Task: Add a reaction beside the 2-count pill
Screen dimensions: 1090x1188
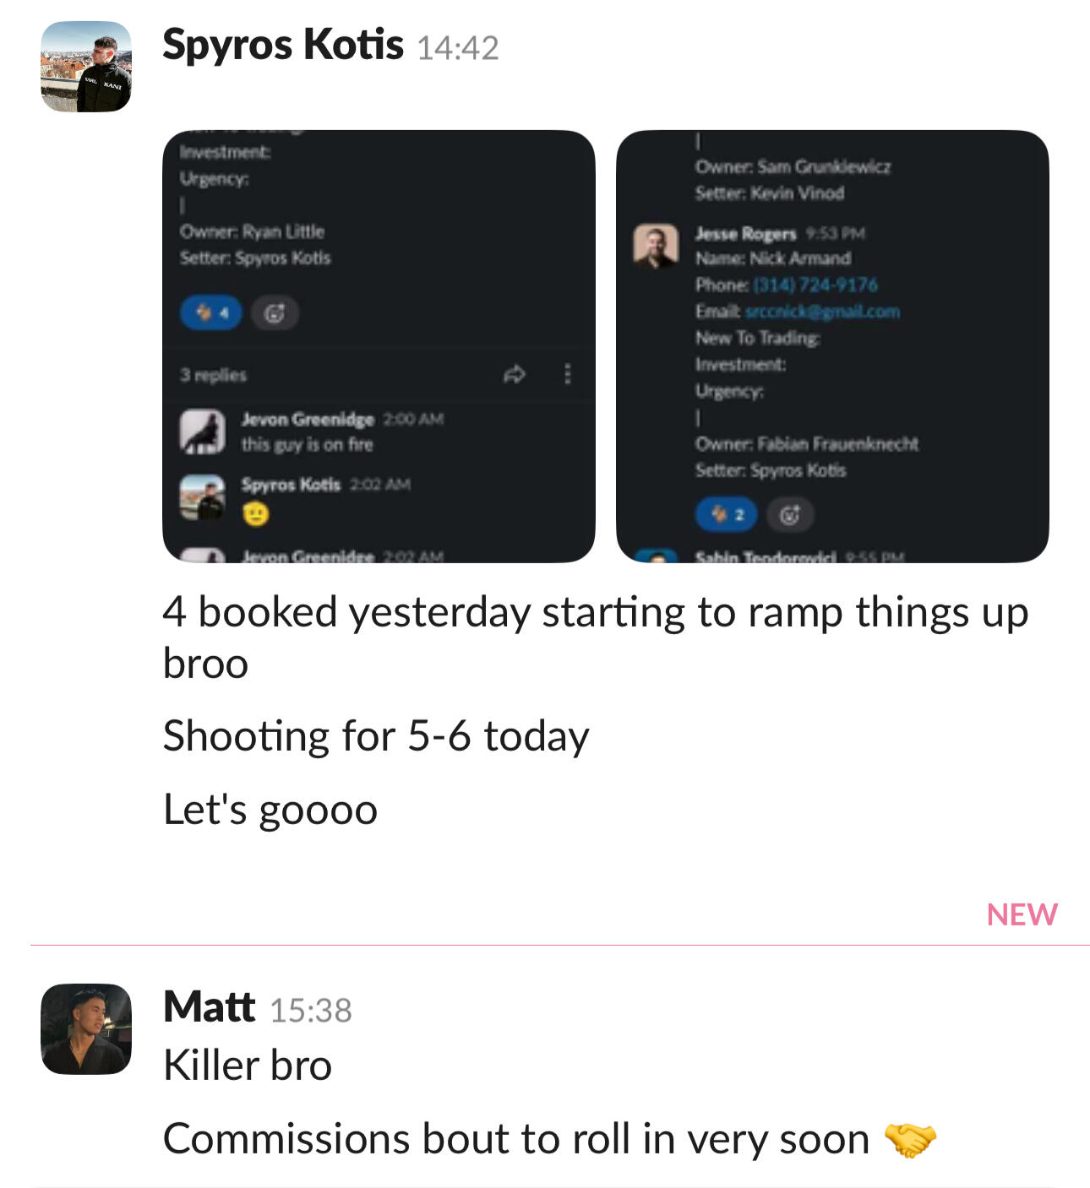Action: 790,515
